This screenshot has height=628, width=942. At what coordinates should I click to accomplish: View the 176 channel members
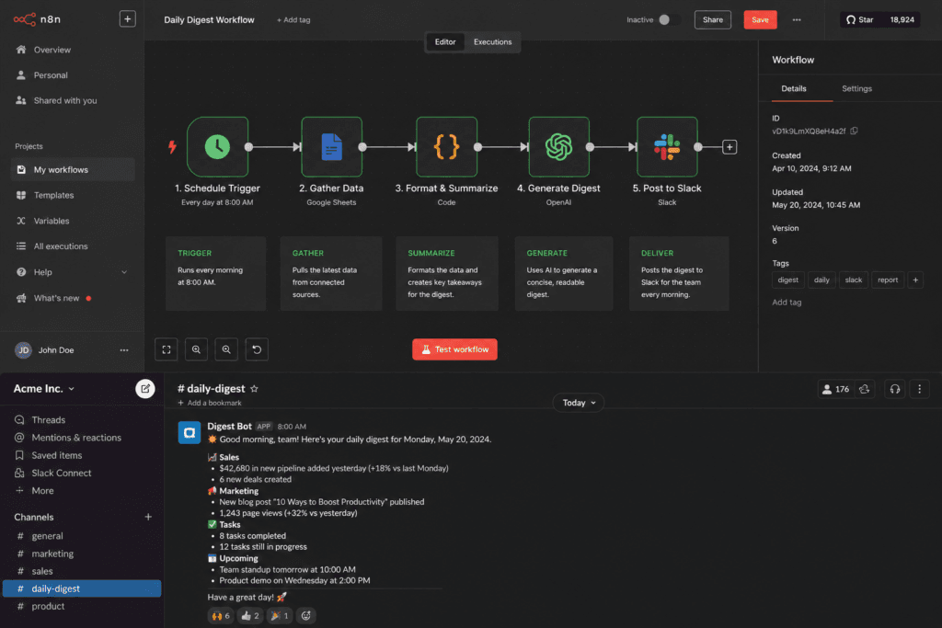[835, 389]
